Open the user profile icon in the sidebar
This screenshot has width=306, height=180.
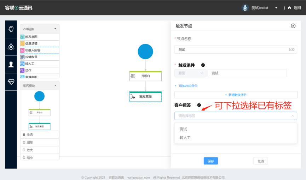point(11,64)
